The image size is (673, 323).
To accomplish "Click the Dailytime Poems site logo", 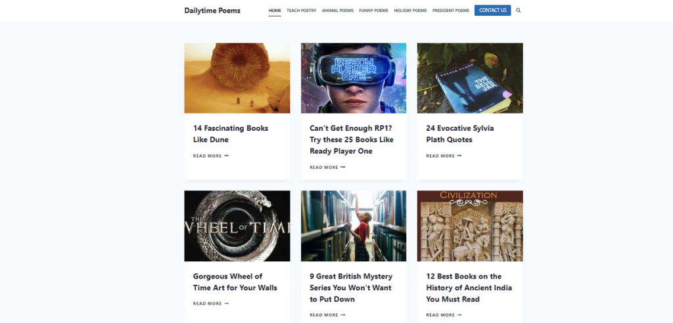I will click(x=212, y=11).
